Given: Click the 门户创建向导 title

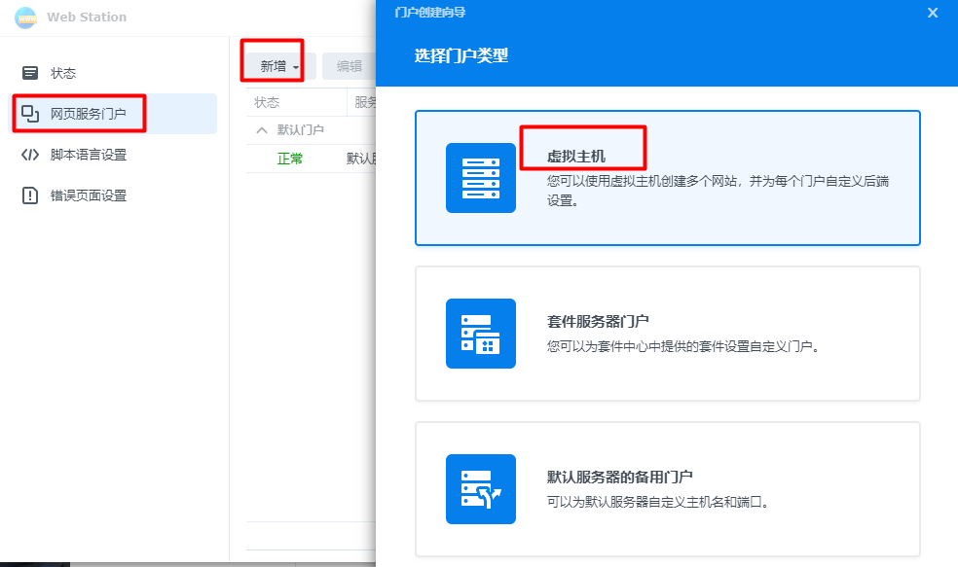Looking at the screenshot, I should point(430,13).
